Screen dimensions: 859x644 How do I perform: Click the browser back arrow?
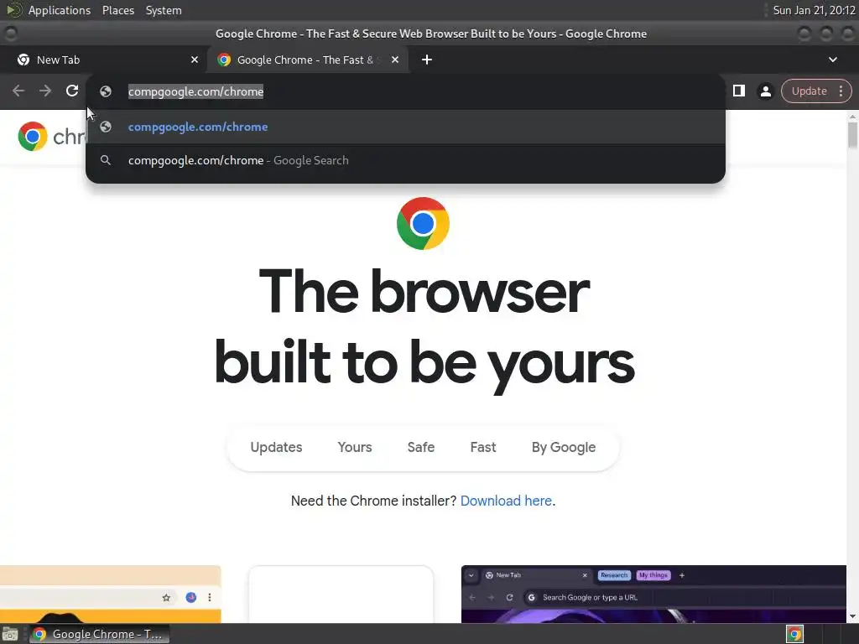pyautogui.click(x=18, y=91)
